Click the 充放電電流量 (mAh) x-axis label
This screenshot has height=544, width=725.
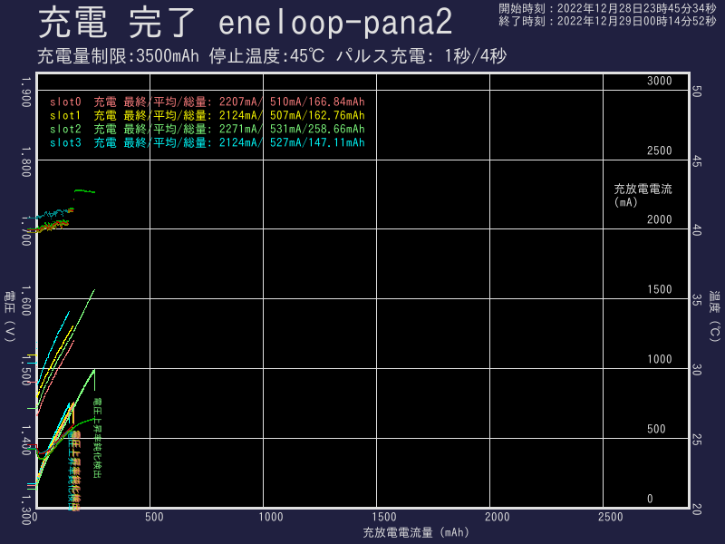coord(415,532)
